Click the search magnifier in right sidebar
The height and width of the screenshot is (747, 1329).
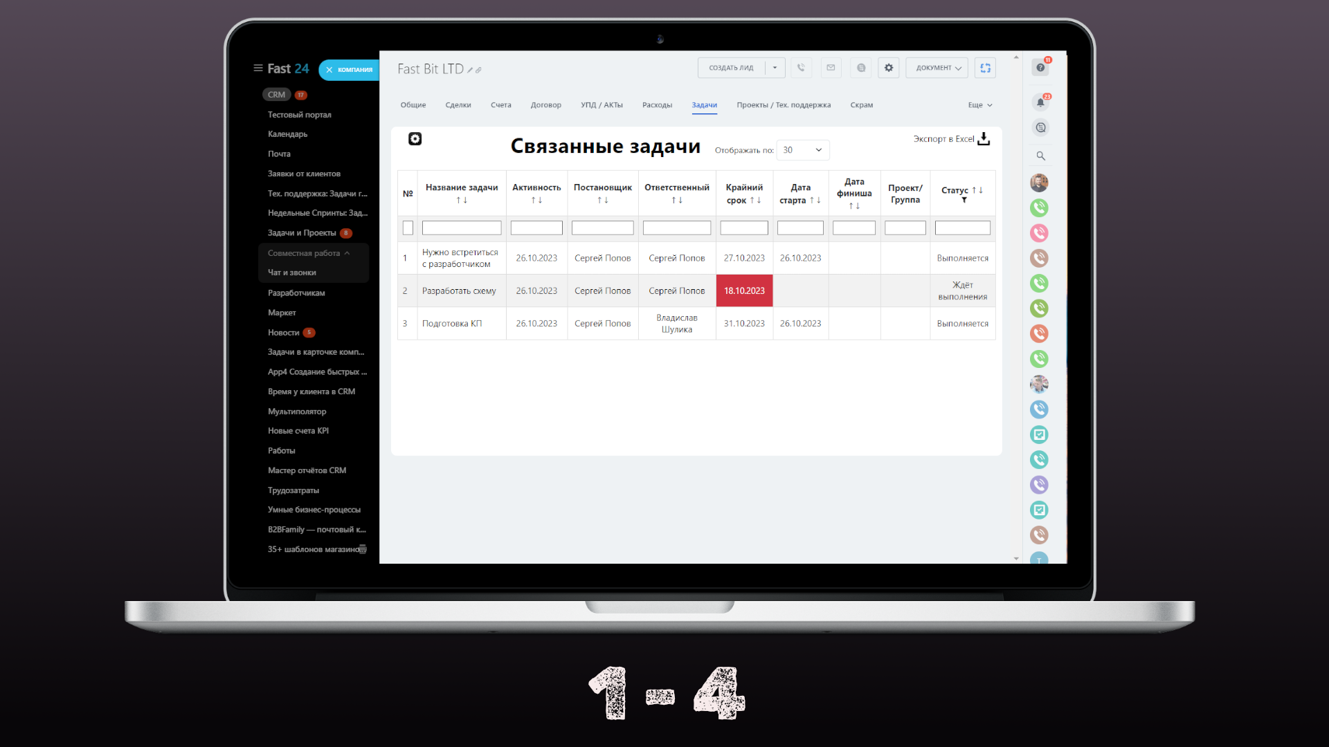click(x=1040, y=156)
